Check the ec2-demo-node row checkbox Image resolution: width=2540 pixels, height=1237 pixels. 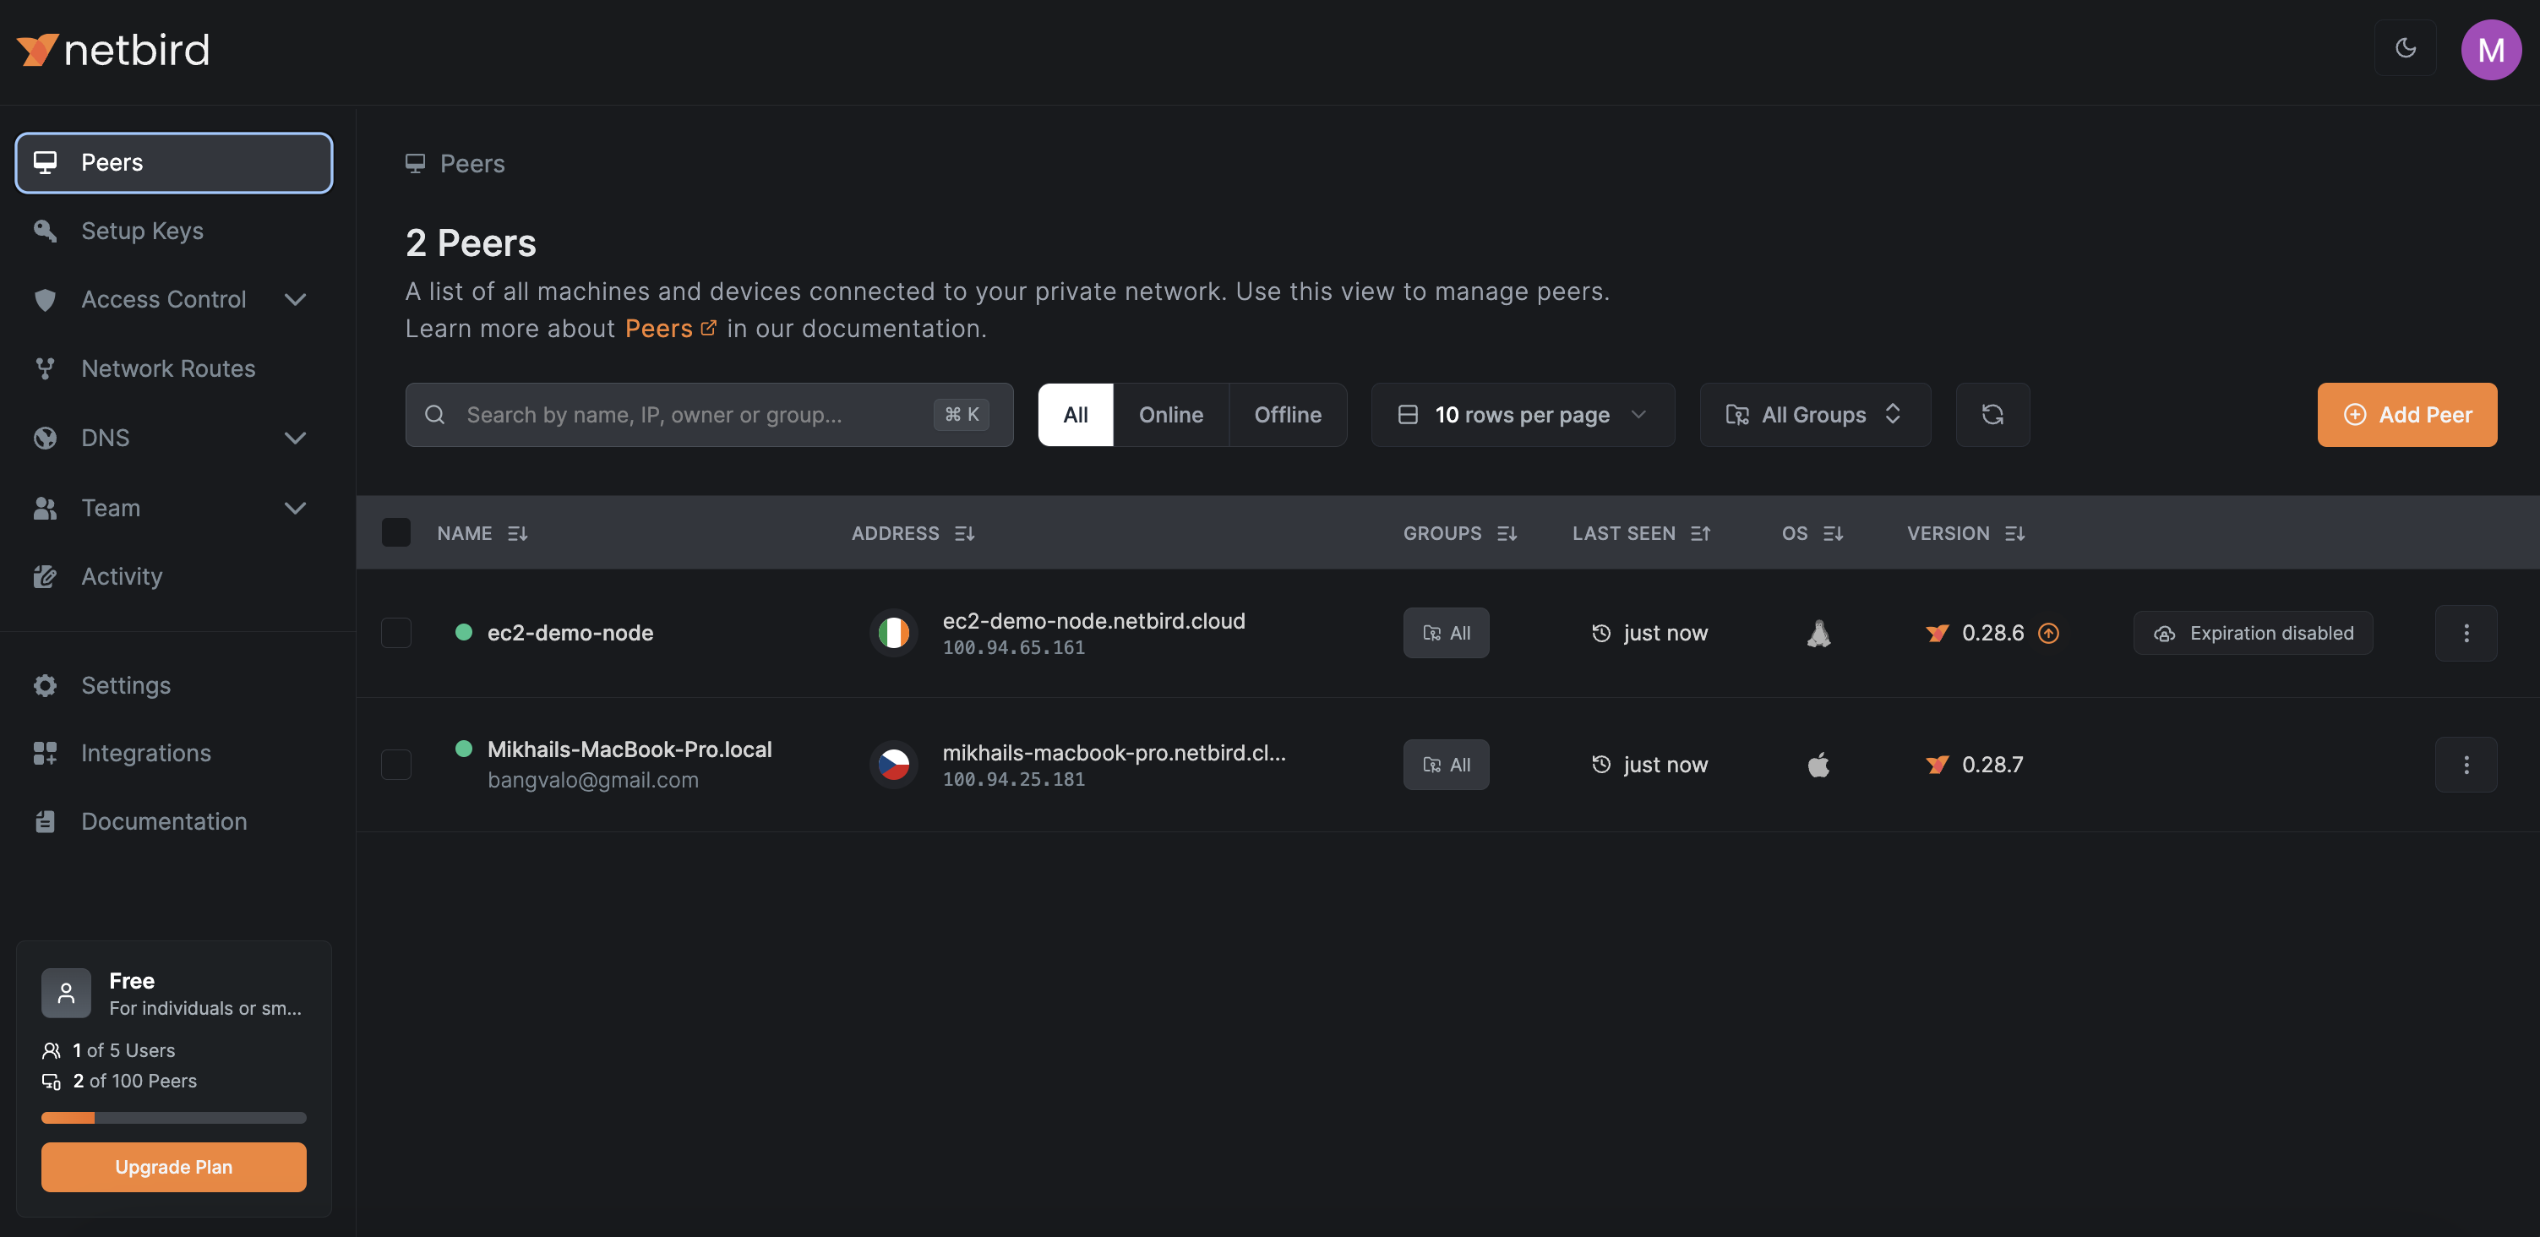point(395,633)
